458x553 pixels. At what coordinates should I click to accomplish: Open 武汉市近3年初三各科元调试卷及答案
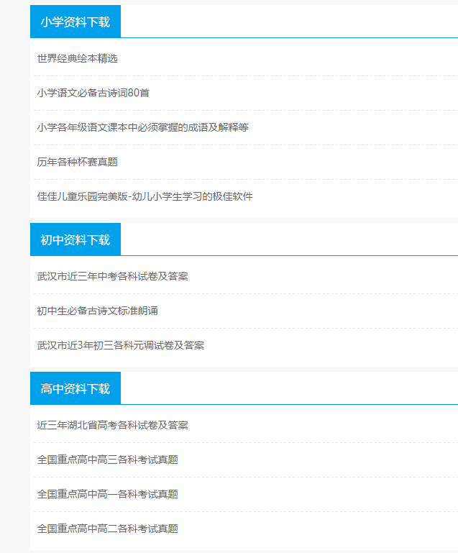tap(121, 345)
